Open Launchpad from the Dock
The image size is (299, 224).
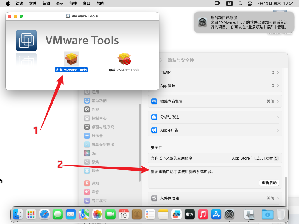(x=31, y=214)
